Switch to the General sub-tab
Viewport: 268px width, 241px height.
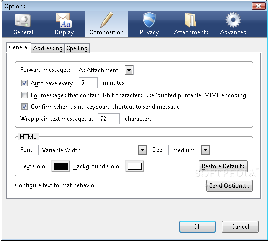[x=19, y=47]
